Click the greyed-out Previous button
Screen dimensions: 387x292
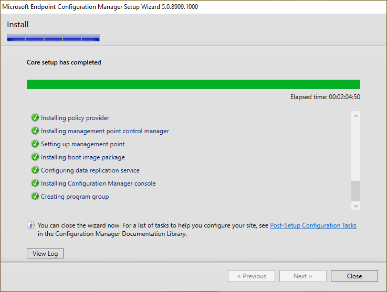[x=252, y=276]
